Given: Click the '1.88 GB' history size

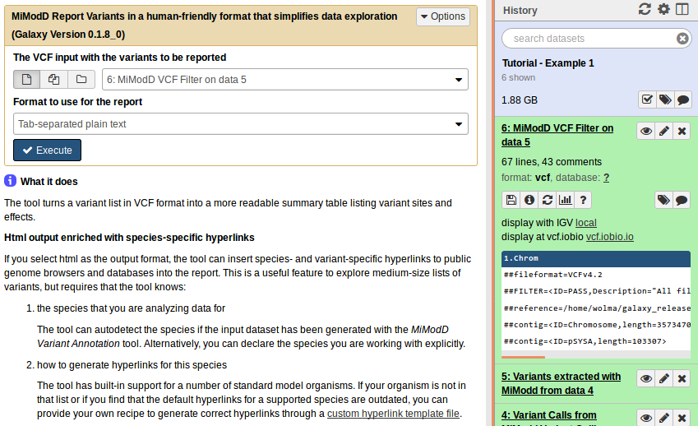Looking at the screenshot, I should tap(519, 100).
